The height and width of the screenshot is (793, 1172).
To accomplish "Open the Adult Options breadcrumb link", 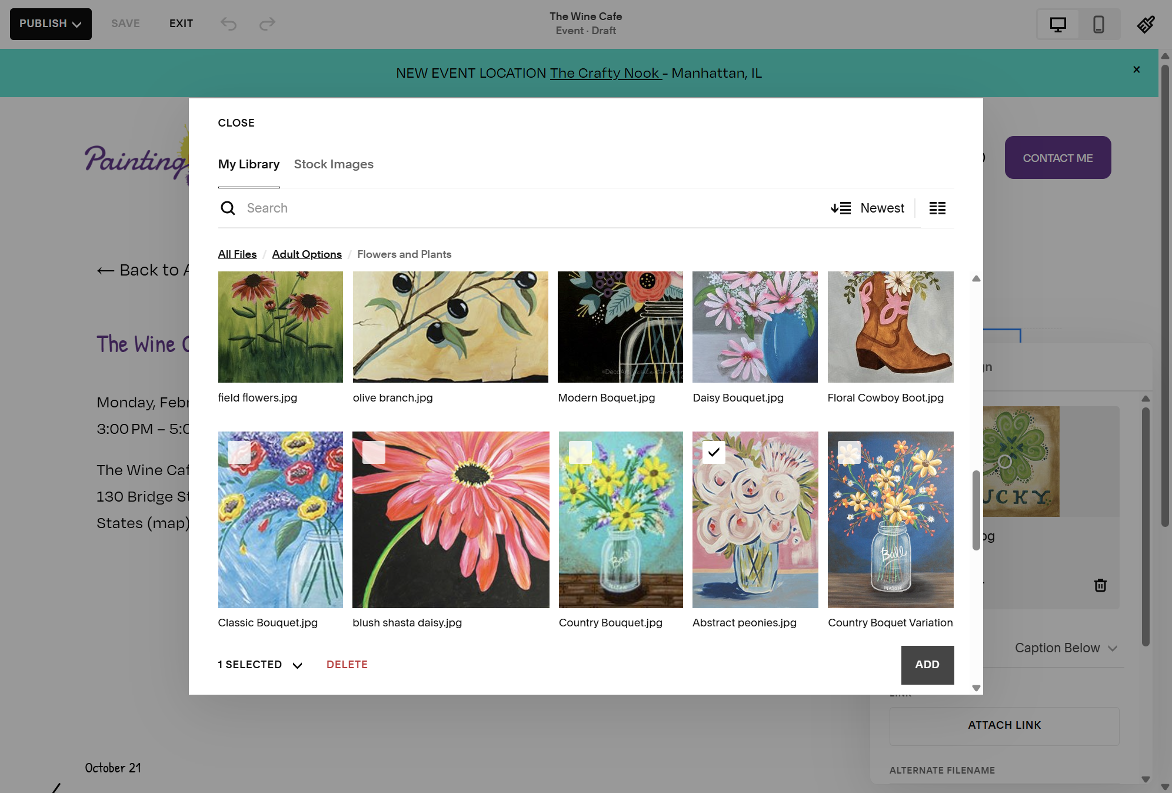I will pos(307,254).
